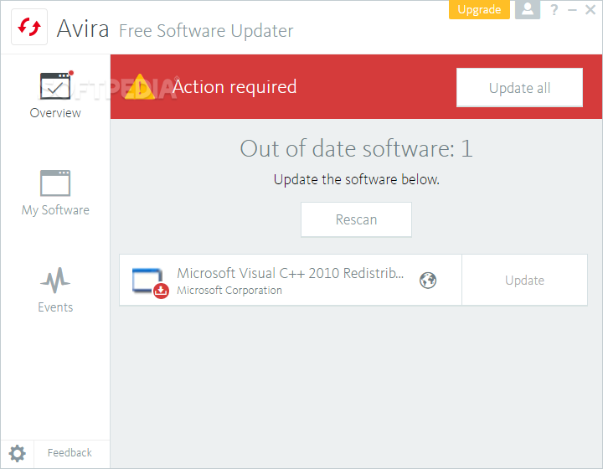The image size is (603, 469).
Task: Open the user account profile icon
Action: point(528,9)
